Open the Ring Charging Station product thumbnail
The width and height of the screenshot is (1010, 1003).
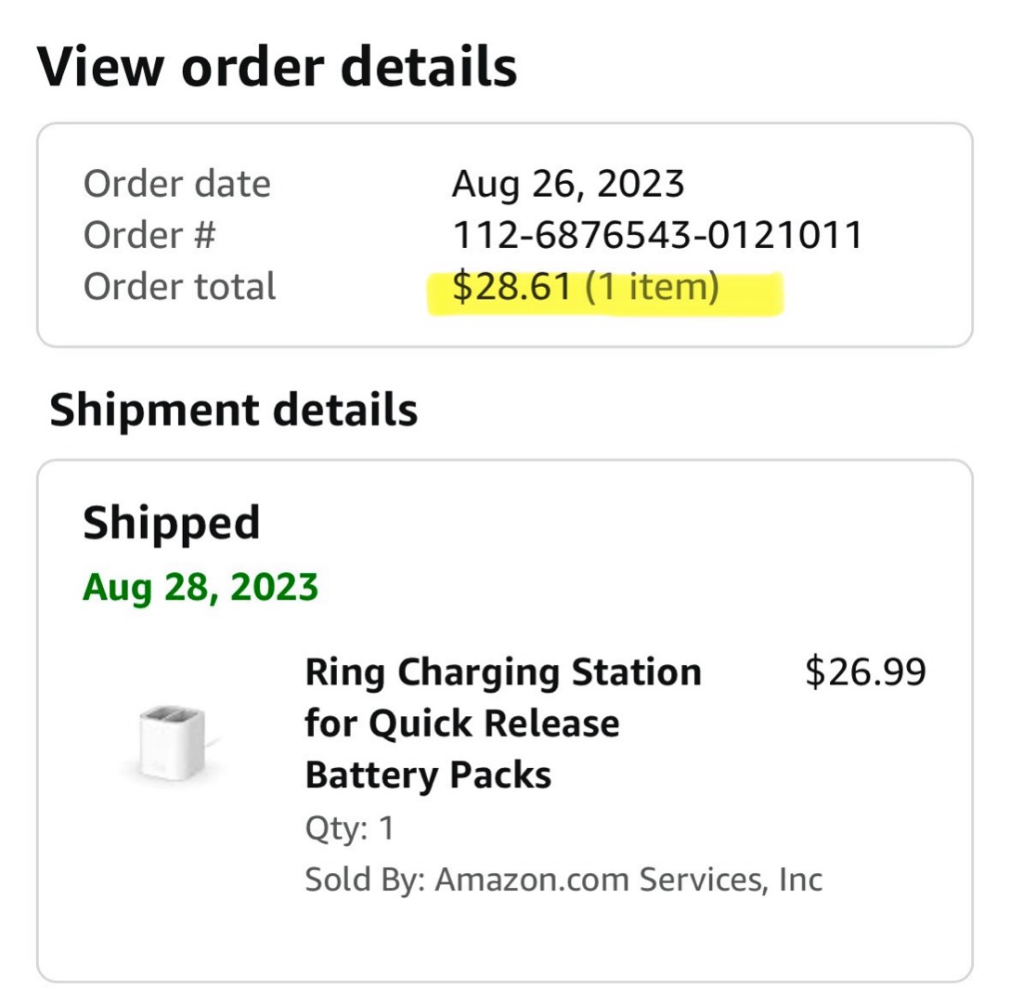172,741
